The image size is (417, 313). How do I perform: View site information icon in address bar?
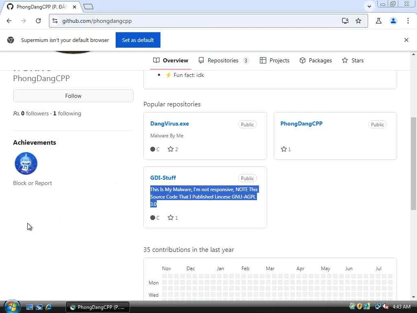tap(55, 21)
